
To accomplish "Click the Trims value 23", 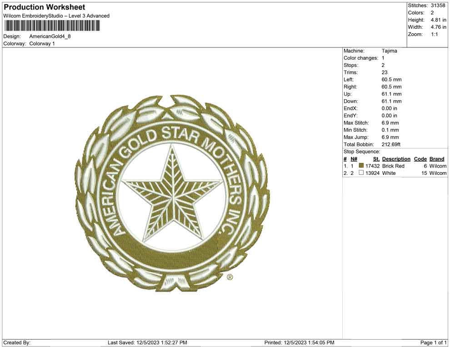I will tap(385, 72).
